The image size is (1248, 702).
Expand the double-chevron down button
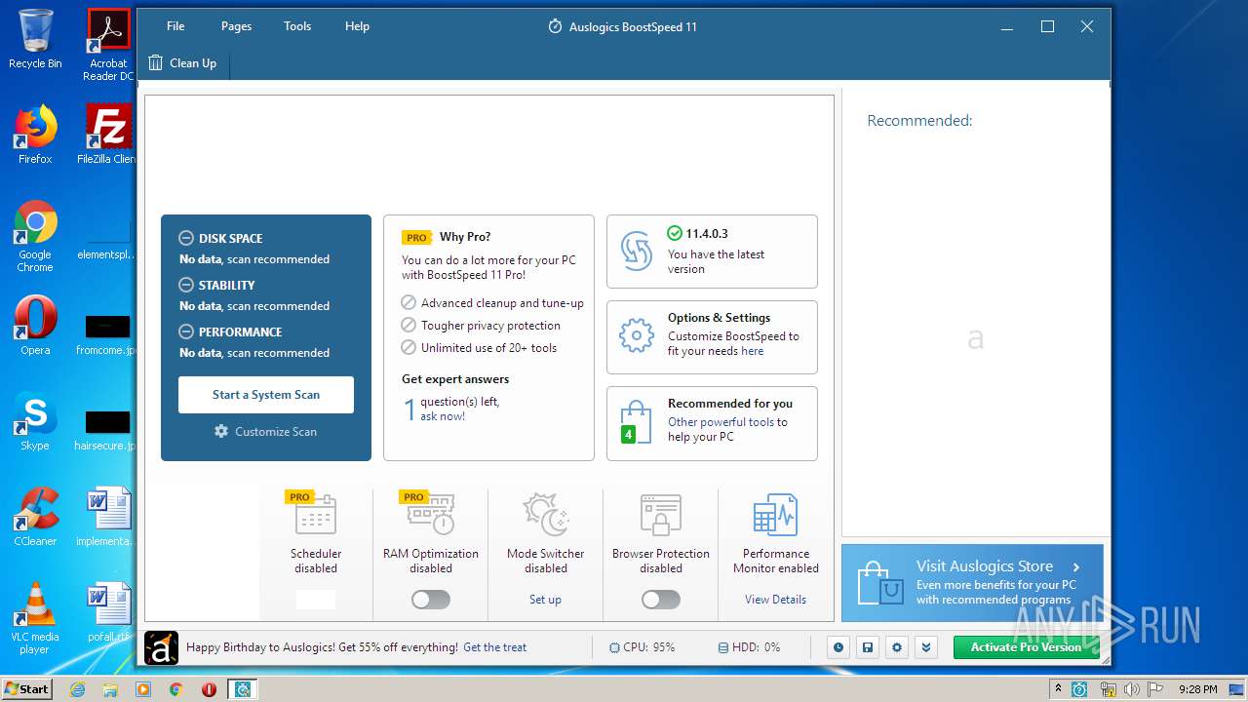pyautogui.click(x=926, y=647)
